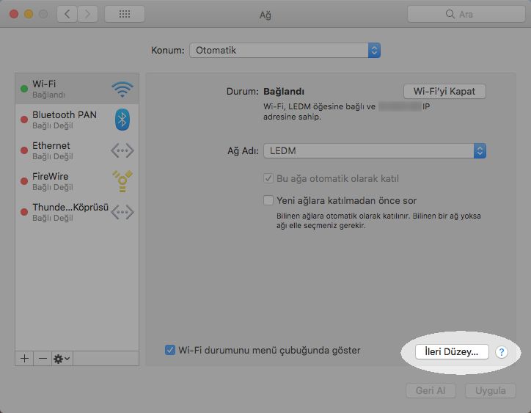Click Bluetooth PAN red status dot
This screenshot has width=531, height=413.
click(x=24, y=120)
